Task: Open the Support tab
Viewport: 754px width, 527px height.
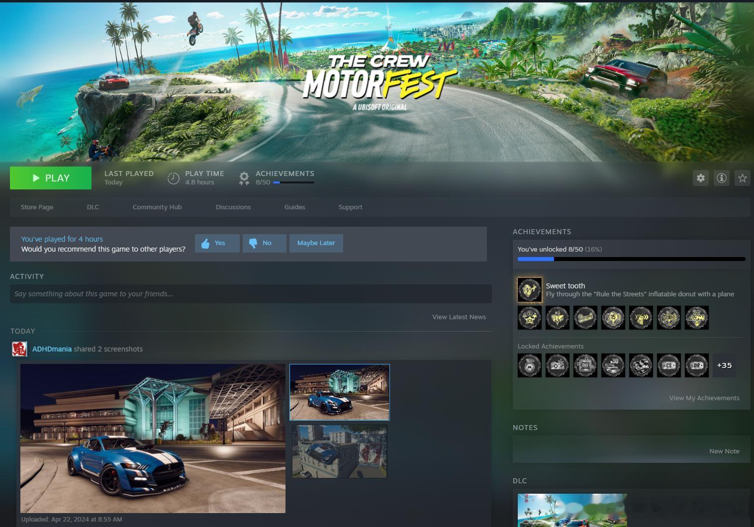Action: click(351, 207)
